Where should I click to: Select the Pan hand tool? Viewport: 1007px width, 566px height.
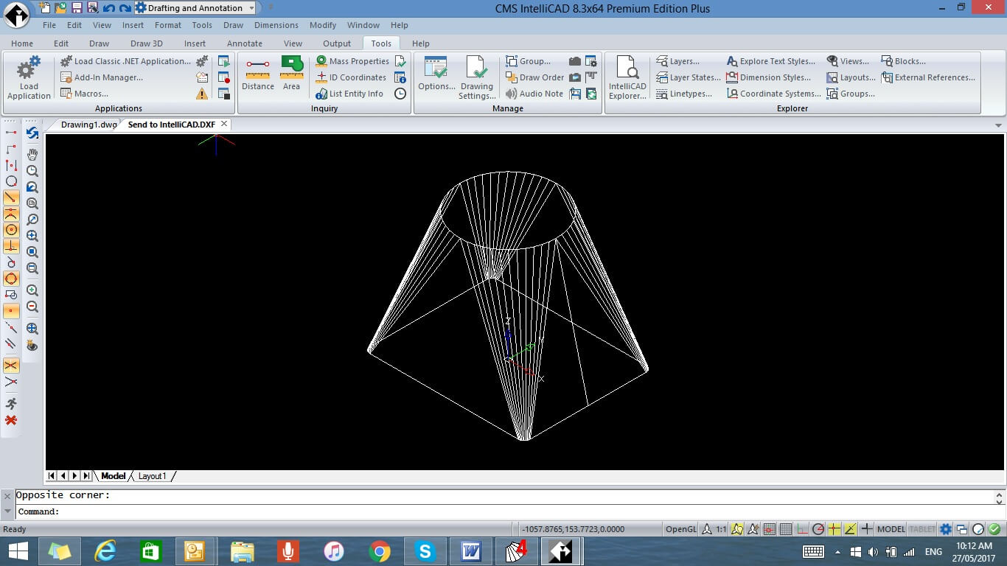tap(32, 154)
